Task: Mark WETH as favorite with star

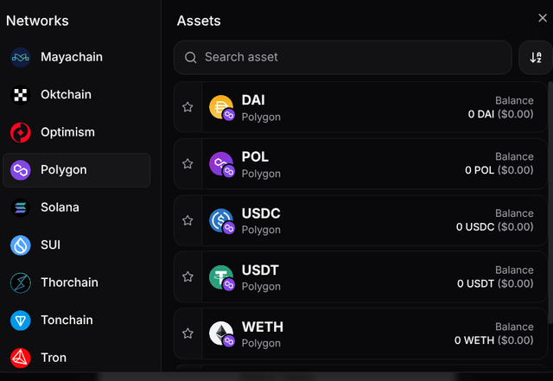Action: pyautogui.click(x=188, y=333)
